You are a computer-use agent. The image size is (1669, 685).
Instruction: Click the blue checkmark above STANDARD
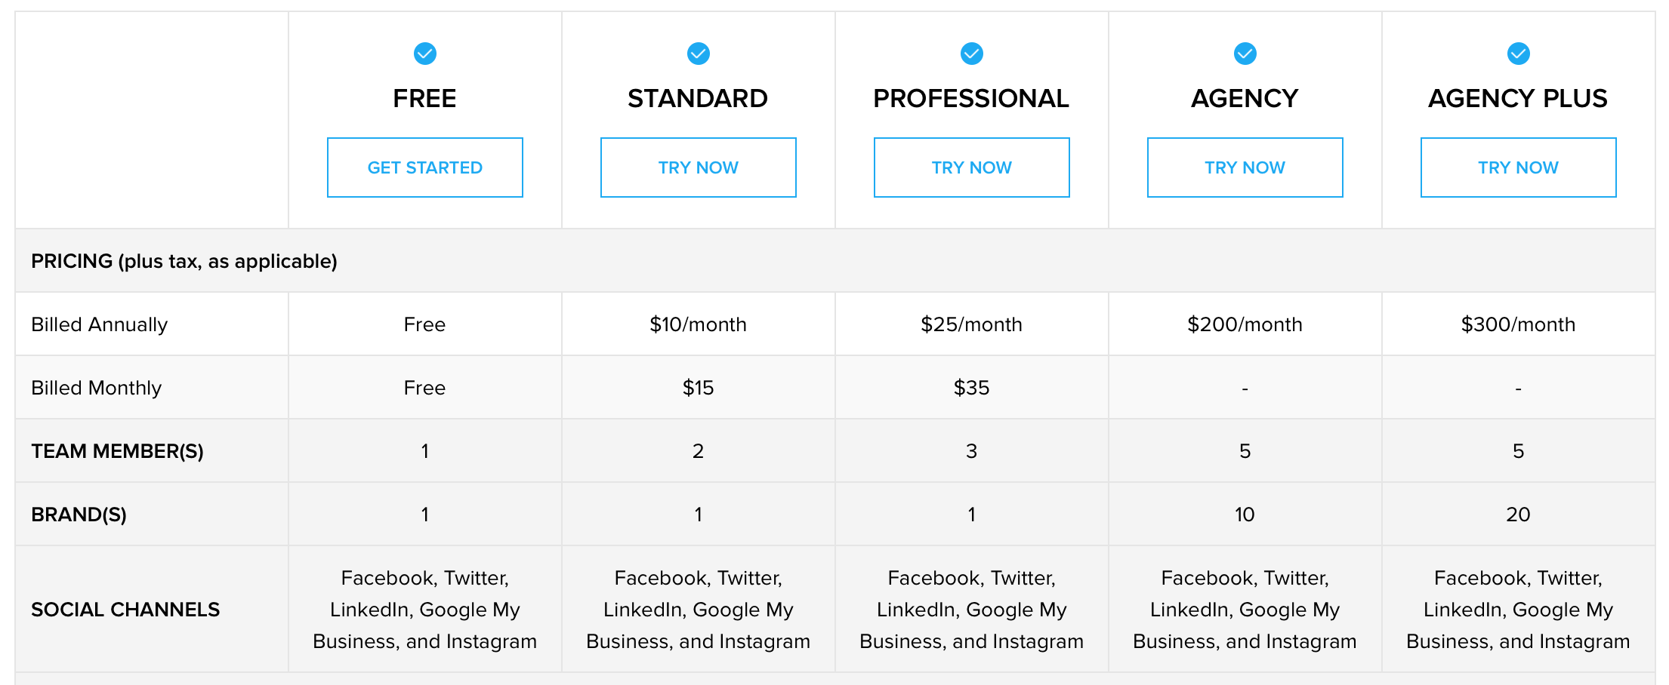click(x=699, y=54)
